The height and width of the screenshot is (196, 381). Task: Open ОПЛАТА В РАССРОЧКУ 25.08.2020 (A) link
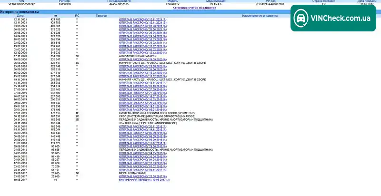pos(142,66)
